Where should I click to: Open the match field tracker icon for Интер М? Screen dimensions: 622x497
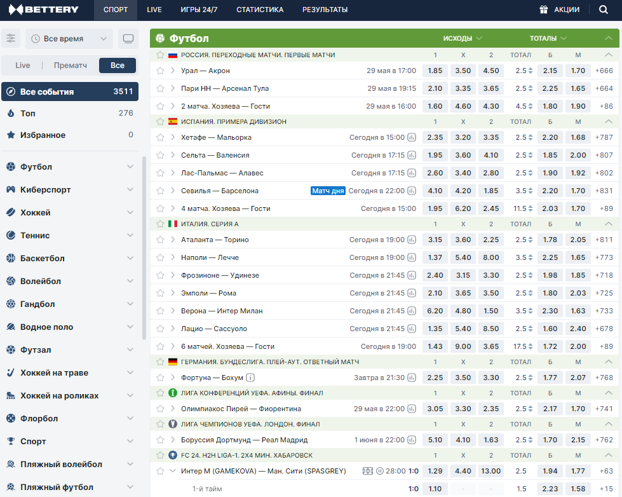(368, 471)
